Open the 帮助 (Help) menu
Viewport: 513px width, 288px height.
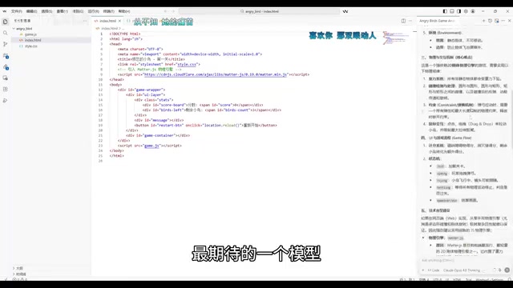(x=124, y=11)
